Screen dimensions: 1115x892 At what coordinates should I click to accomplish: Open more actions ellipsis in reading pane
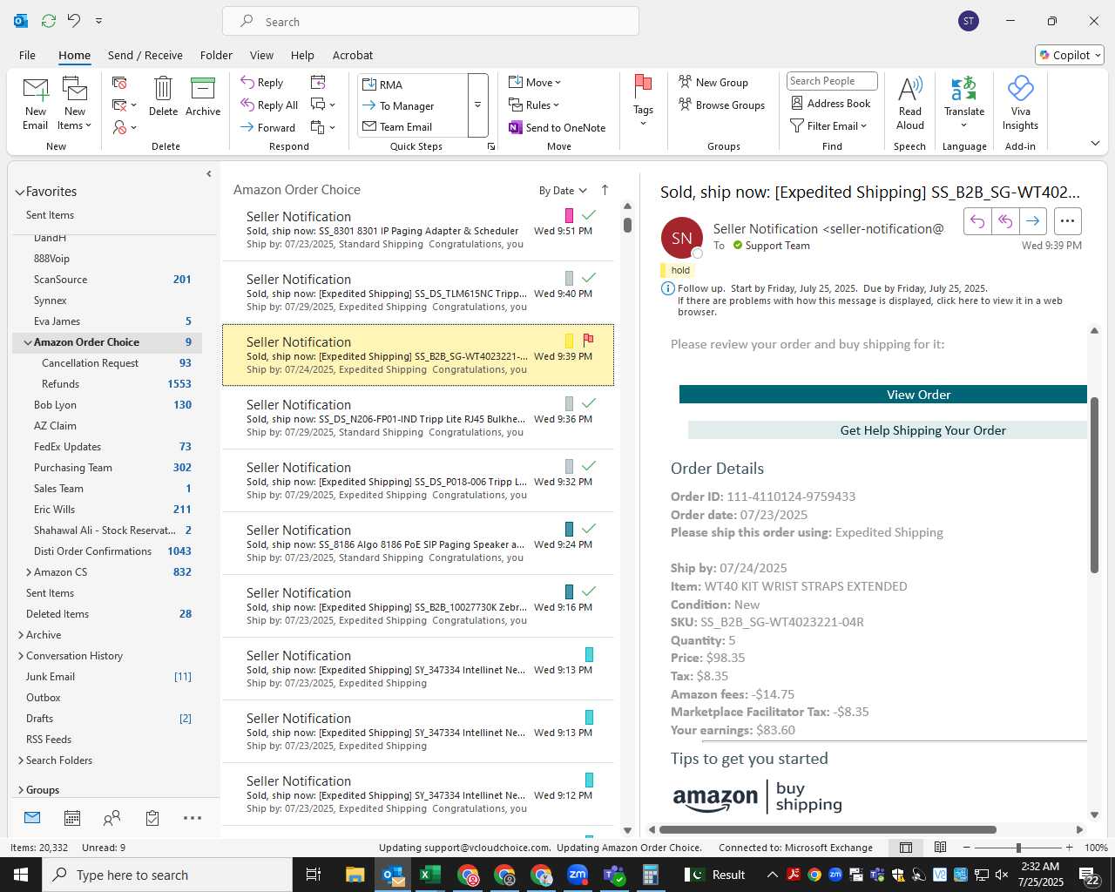coord(1067,221)
